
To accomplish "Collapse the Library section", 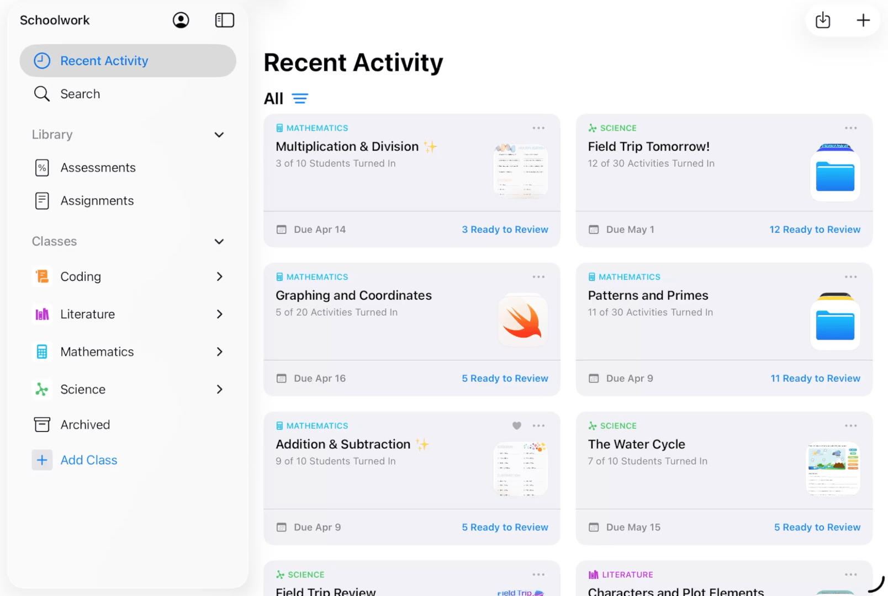I will click(219, 135).
